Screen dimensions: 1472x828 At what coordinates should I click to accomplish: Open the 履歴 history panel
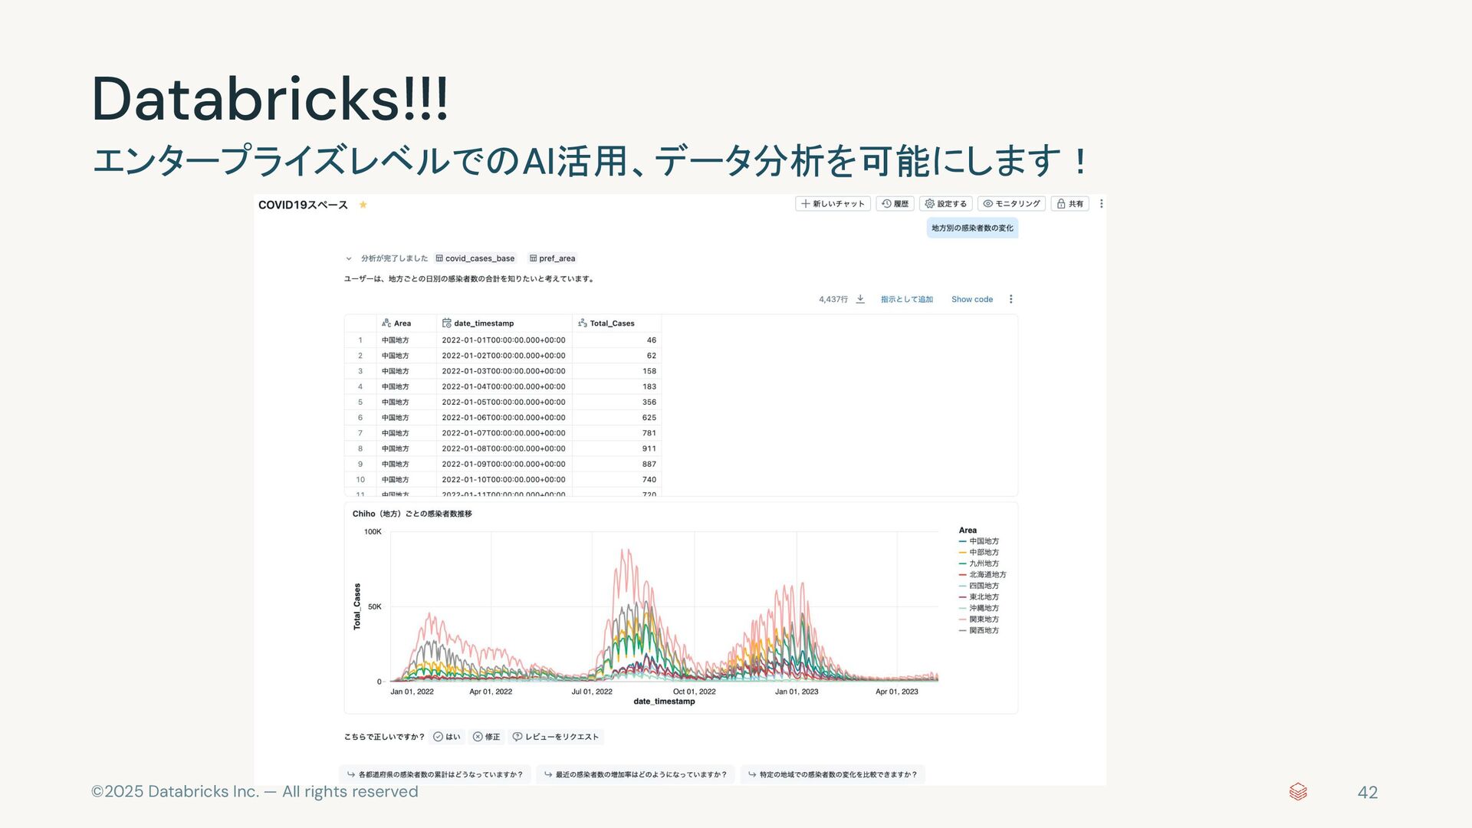coord(895,204)
